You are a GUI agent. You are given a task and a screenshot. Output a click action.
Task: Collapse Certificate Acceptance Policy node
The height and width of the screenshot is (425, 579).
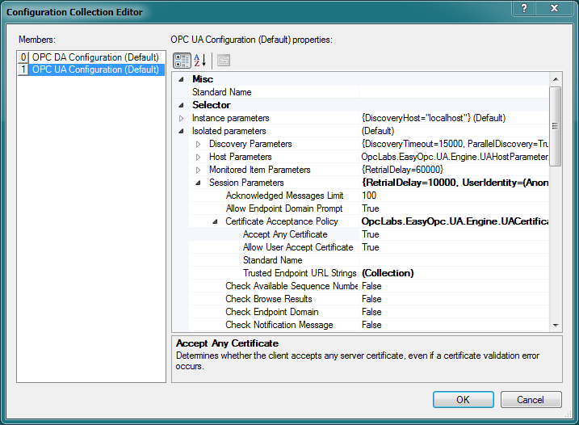tap(215, 221)
